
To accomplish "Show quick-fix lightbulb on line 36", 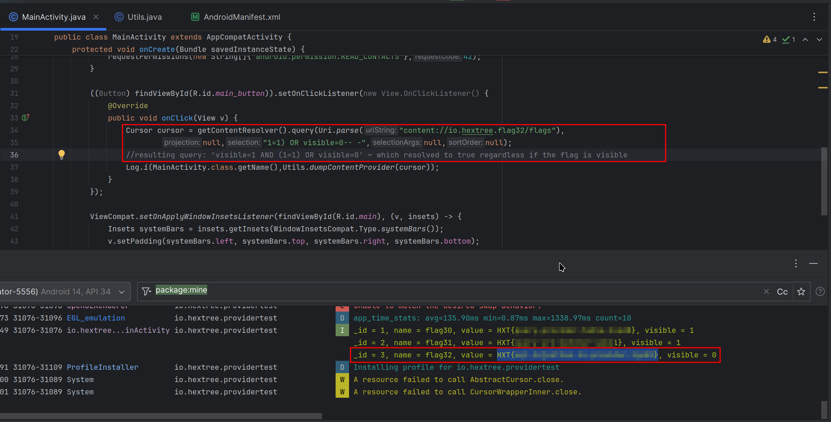I will 62,154.
